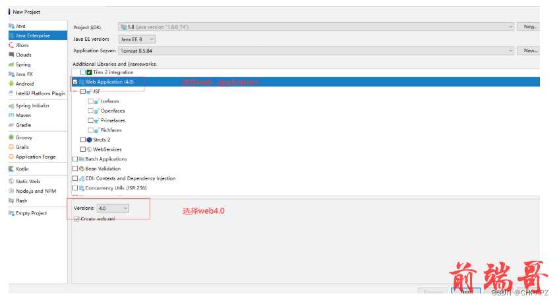This screenshot has height=302, width=559.
Task: Click the Flash icon
Action: (11, 201)
